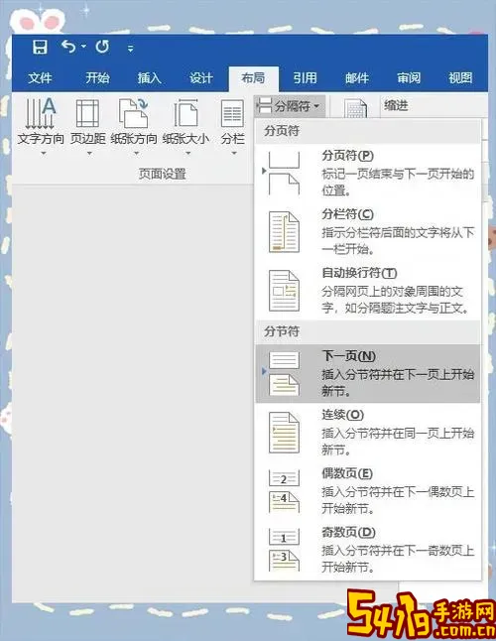Click the 缩进 indent label
This screenshot has height=641, width=496.
tap(396, 106)
